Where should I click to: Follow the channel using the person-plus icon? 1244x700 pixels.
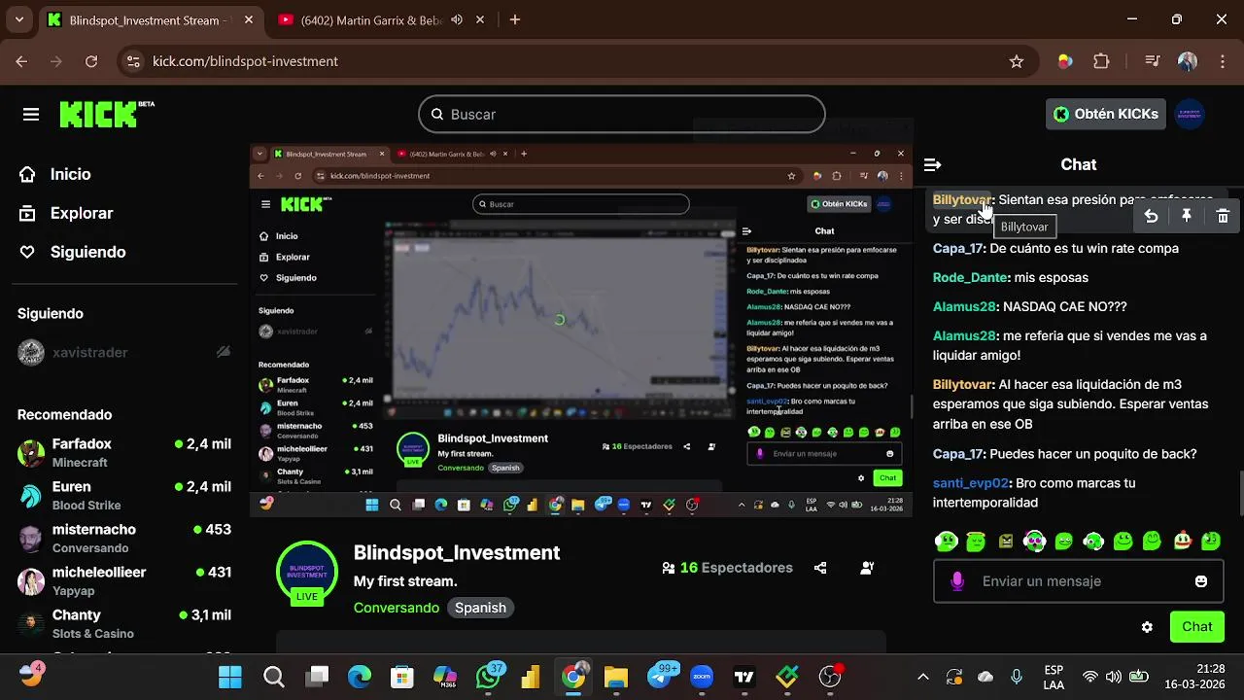[867, 568]
